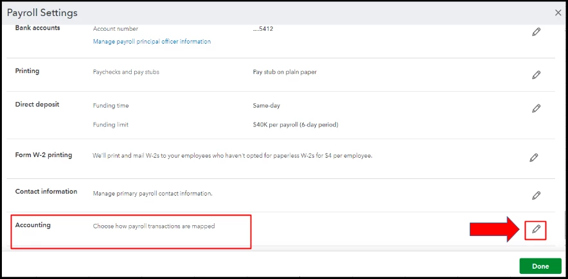Click the pencil icon for Printing settings
The image size is (568, 279).
[x=536, y=75]
